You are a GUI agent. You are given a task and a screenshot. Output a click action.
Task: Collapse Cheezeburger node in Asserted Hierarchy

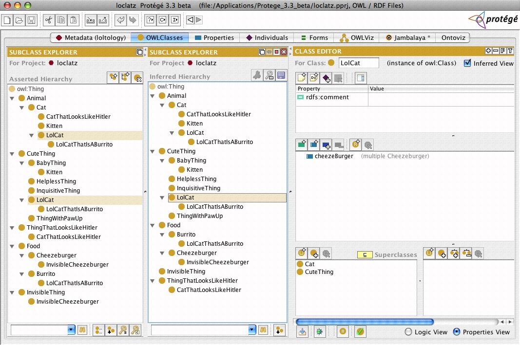(21, 255)
